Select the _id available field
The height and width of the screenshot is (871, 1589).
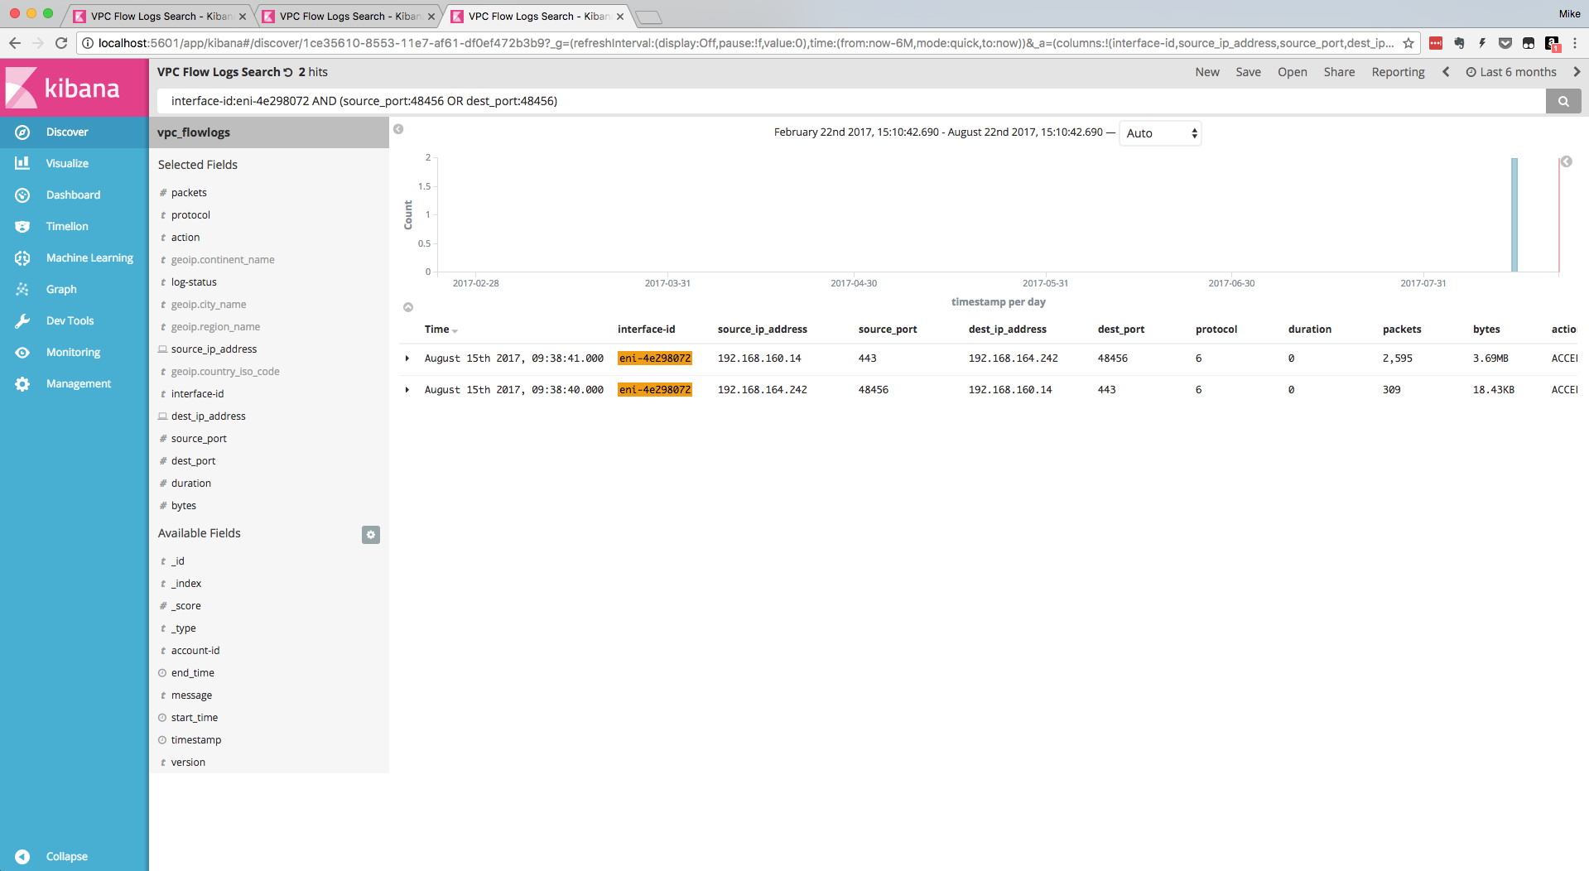178,561
